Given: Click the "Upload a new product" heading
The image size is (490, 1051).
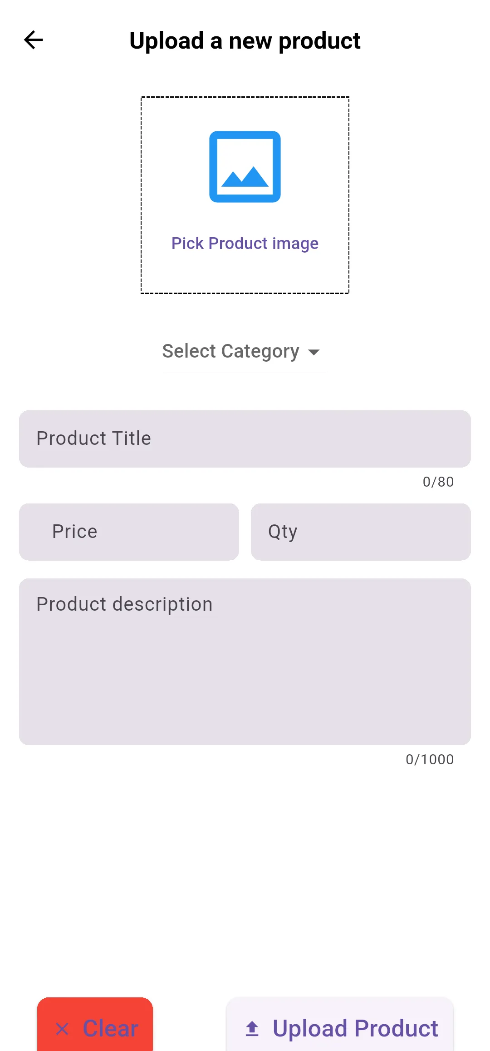Looking at the screenshot, I should (x=245, y=41).
